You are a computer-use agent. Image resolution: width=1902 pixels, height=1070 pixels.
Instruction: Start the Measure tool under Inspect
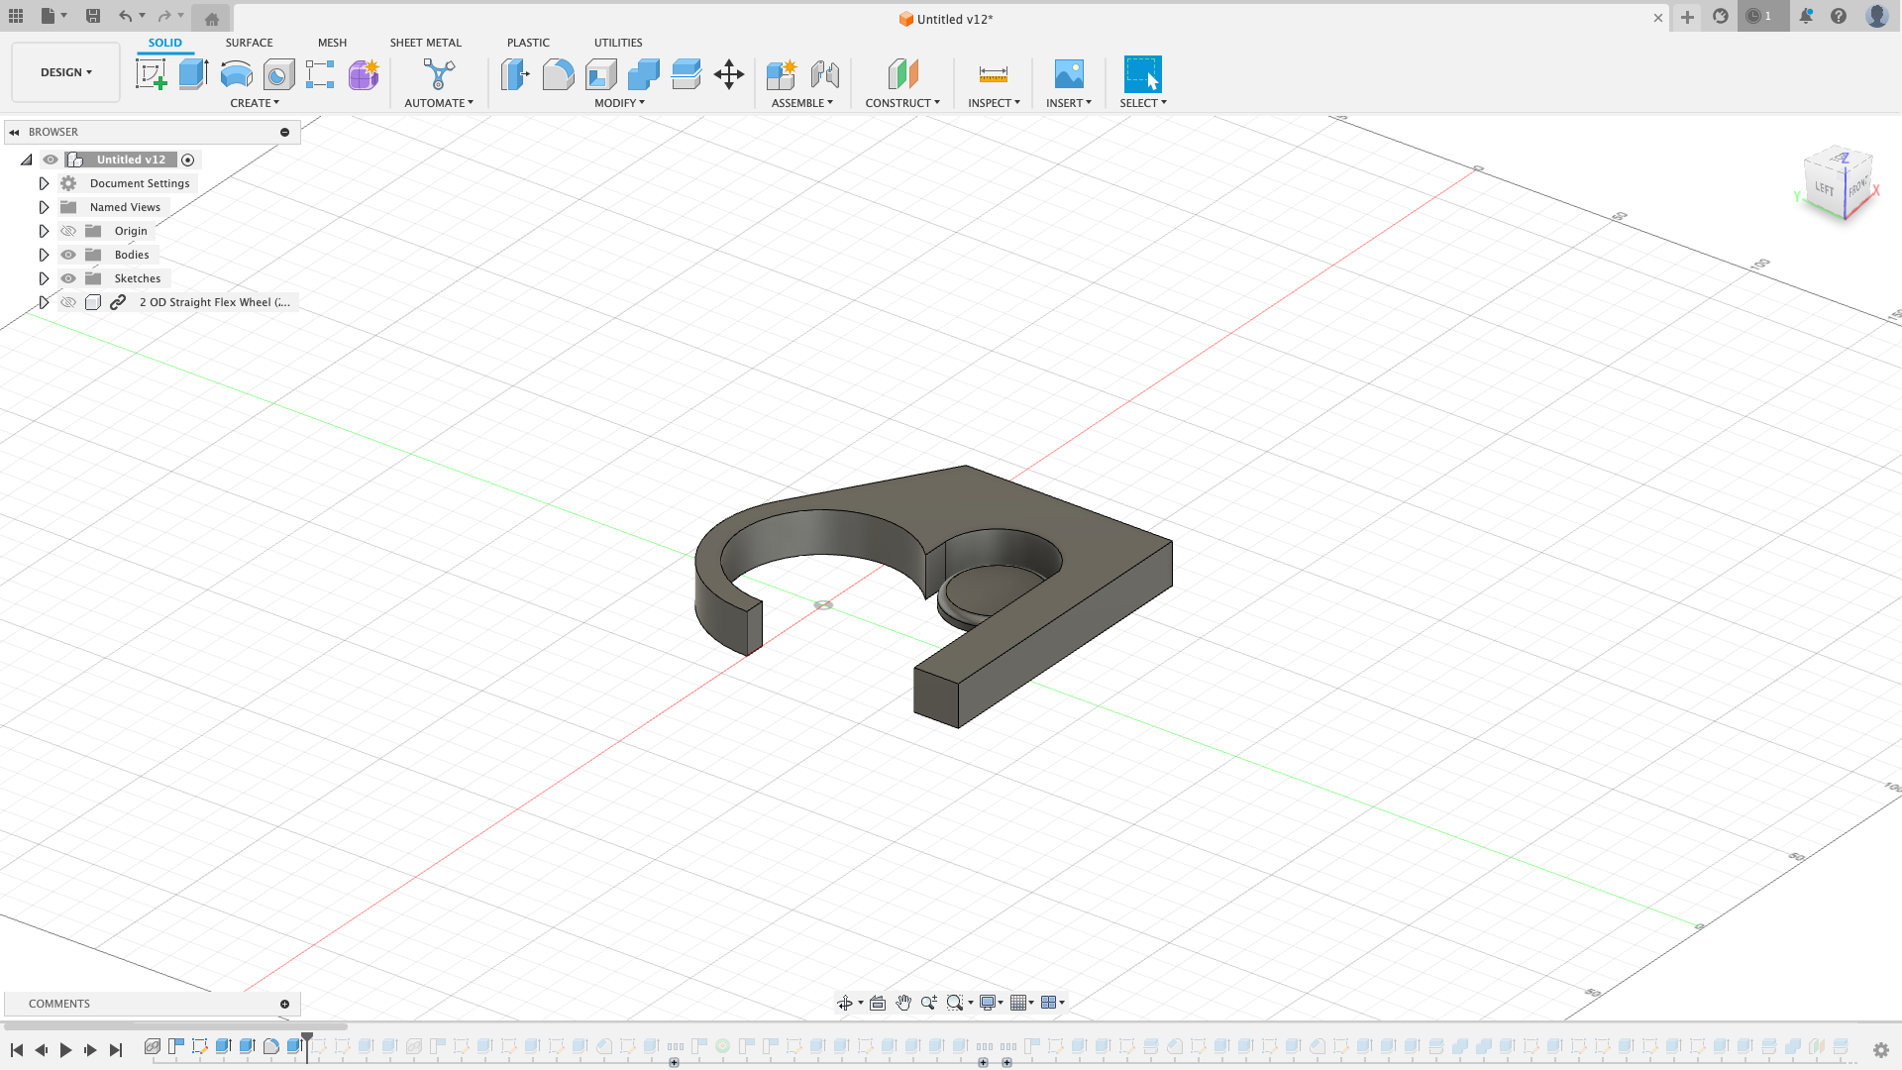click(992, 74)
